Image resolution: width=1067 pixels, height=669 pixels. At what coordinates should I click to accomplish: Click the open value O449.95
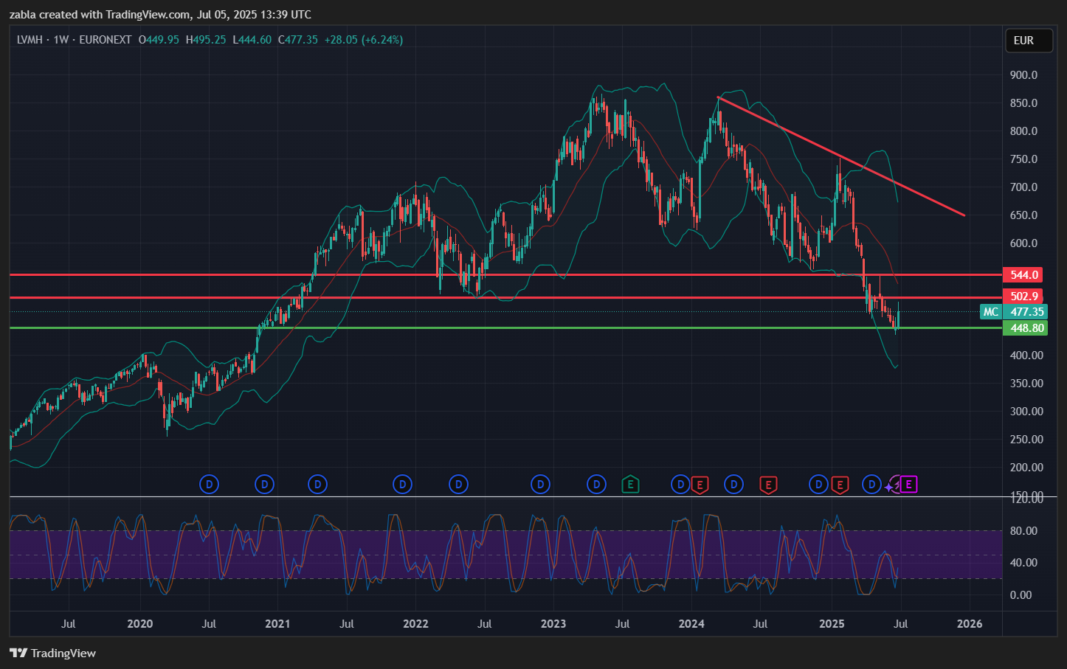(159, 40)
